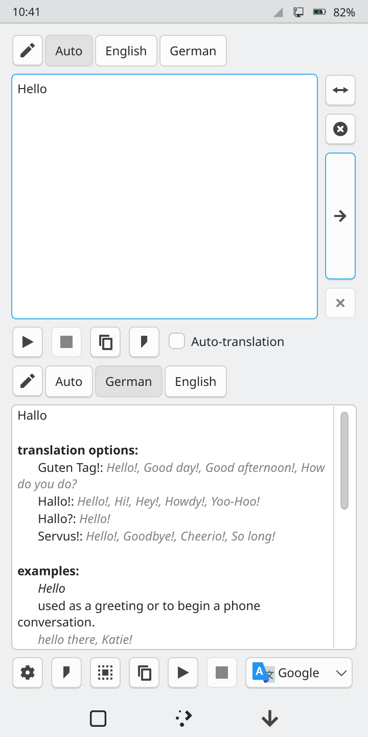
Task: Open the Google translation engine dropdown
Action: click(x=299, y=673)
